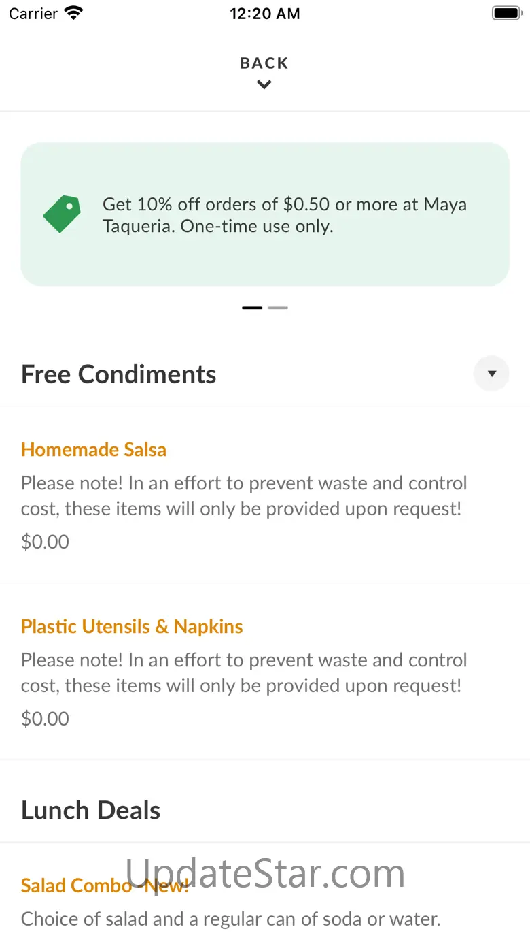Image resolution: width=530 pixels, height=944 pixels.
Task: Open the Homemade Salsa item
Action: pyautogui.click(x=94, y=450)
